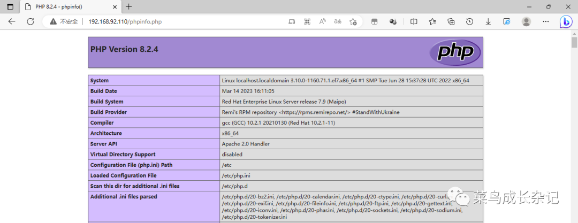
Task: Click the Build Provider row label
Action: click(108, 112)
